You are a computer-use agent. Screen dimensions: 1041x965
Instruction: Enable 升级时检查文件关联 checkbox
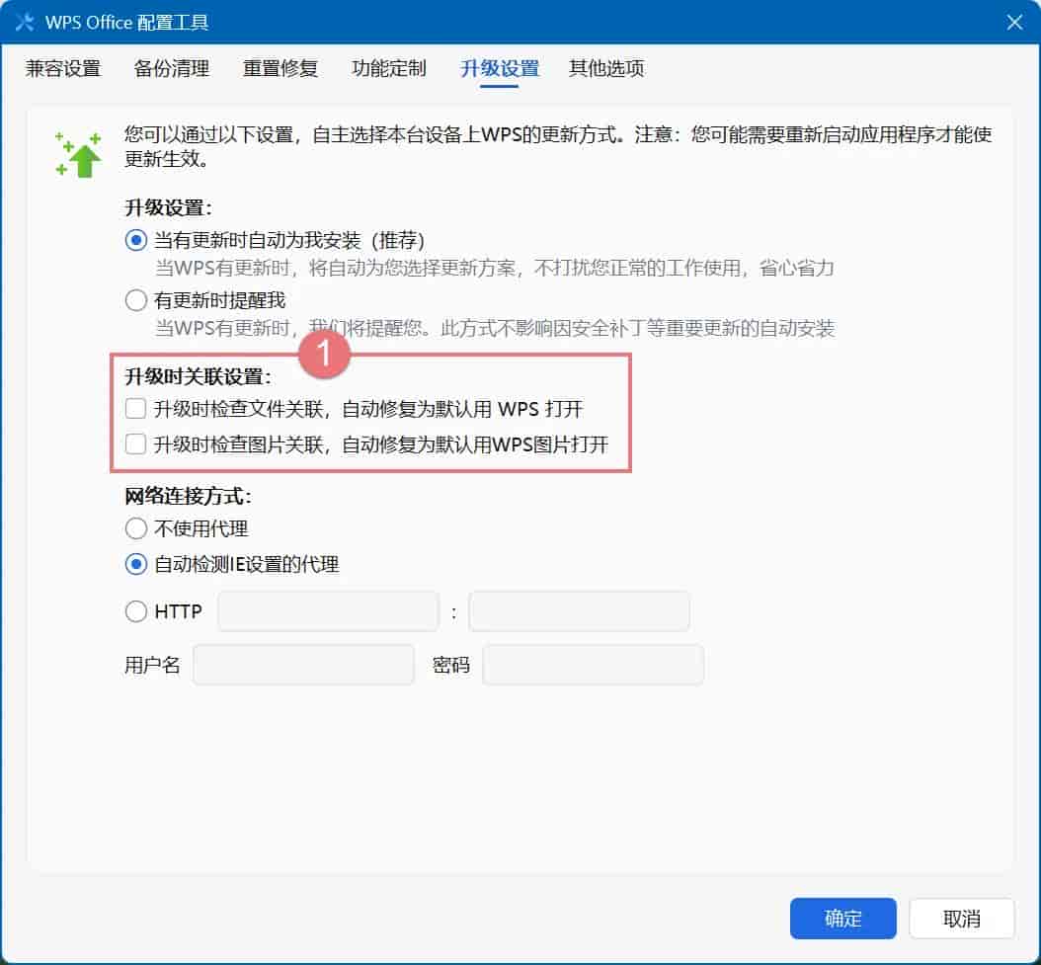point(136,409)
